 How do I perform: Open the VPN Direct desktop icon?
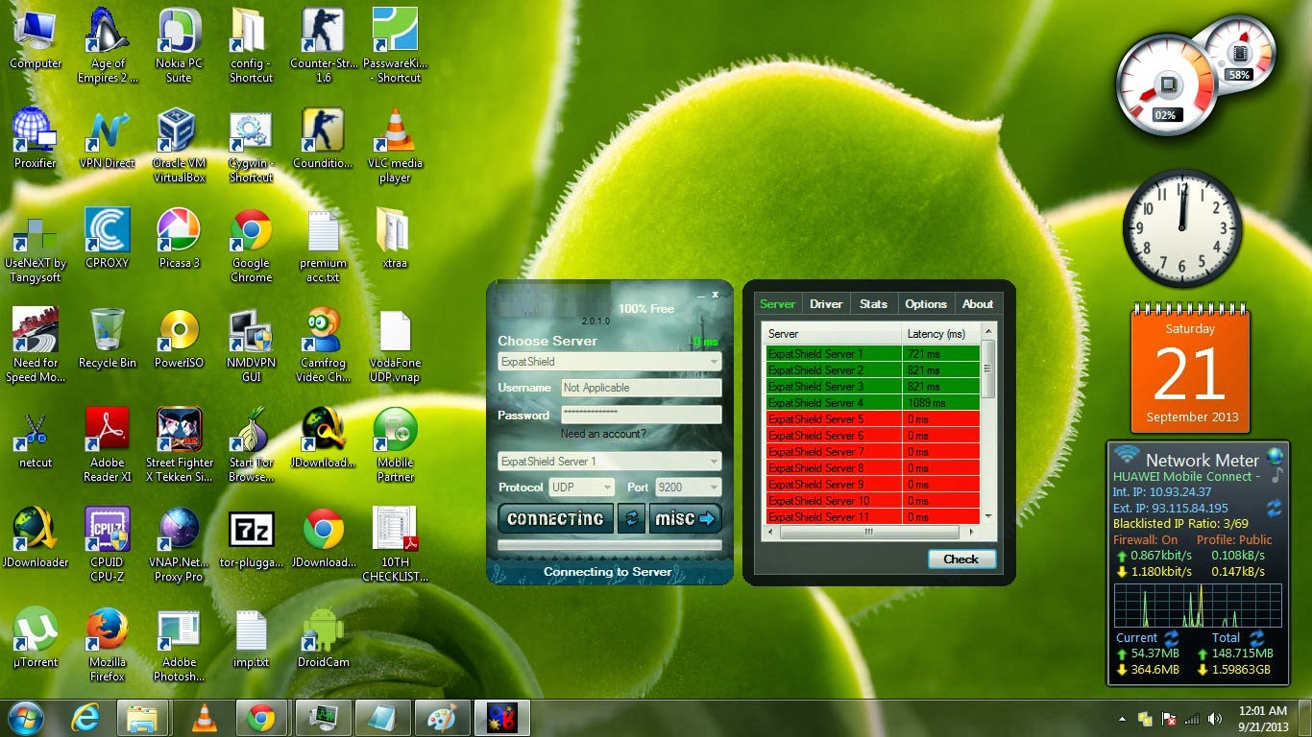click(x=108, y=138)
